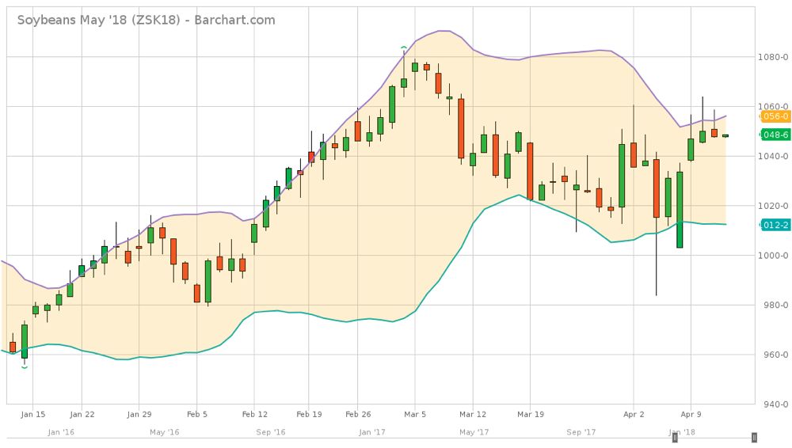Click the Mar 12 date label
Viewport: 792px width, 448px height.
click(x=473, y=415)
